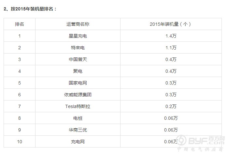Click operator name Tesla特斯拉
Screen dimensions: 228x155
tap(78, 106)
